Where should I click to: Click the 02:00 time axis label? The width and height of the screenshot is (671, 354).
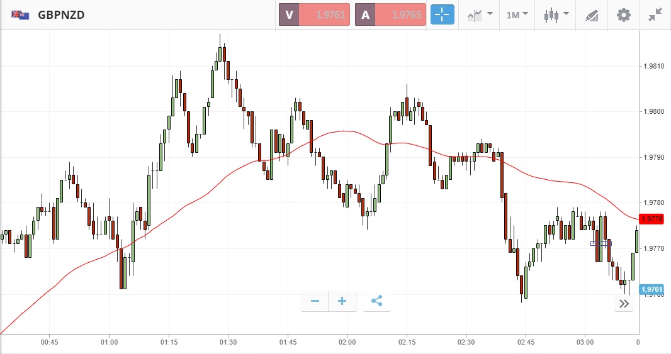347,342
